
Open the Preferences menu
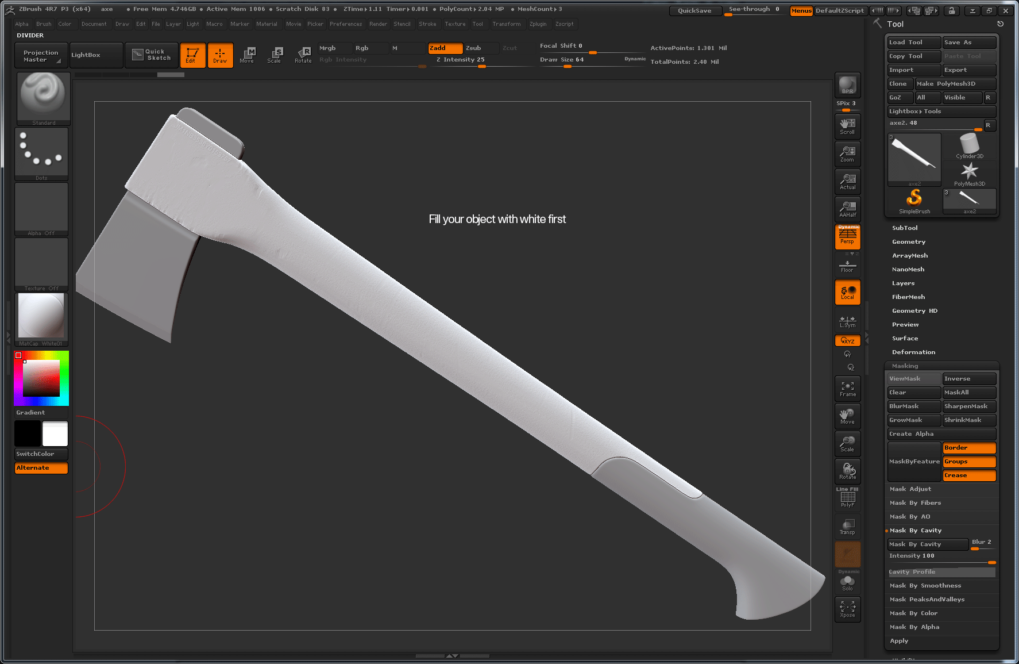click(x=345, y=24)
